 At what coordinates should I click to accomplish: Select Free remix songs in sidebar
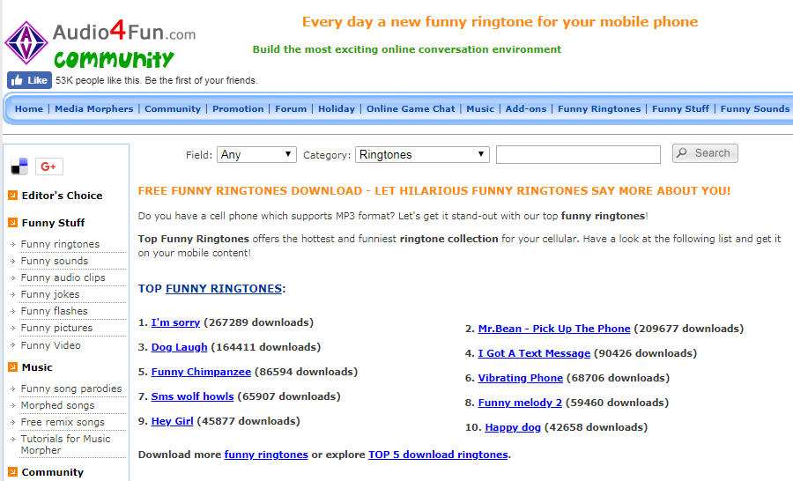pos(63,422)
